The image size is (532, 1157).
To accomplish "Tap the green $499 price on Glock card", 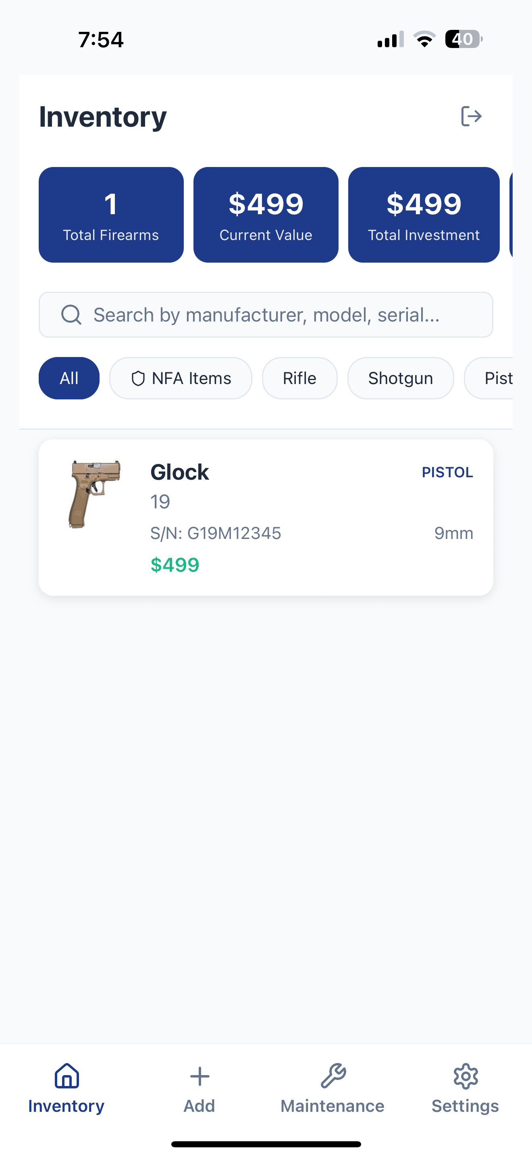I will tap(175, 564).
